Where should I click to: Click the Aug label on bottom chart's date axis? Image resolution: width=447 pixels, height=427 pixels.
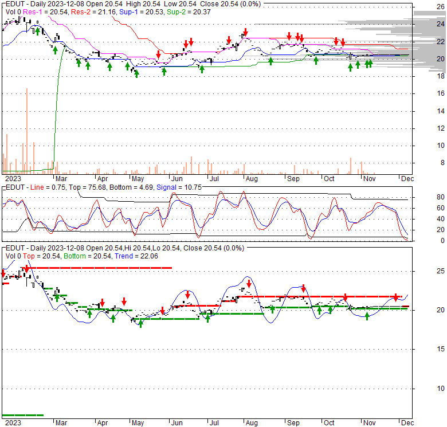[252, 423]
